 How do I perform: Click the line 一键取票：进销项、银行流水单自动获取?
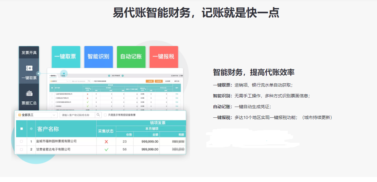click(x=253, y=85)
